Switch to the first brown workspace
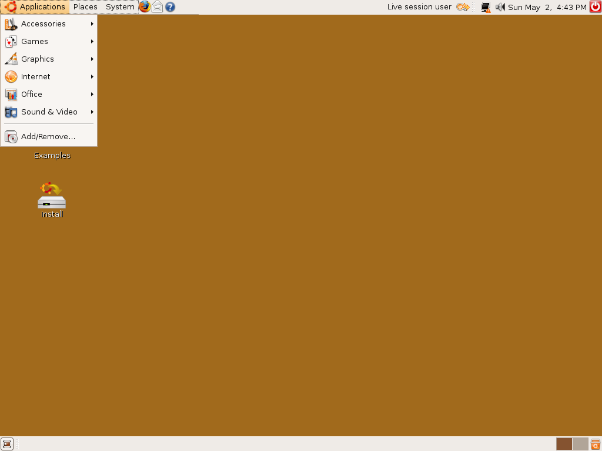Screen dimensions: 602x451 click(564, 444)
